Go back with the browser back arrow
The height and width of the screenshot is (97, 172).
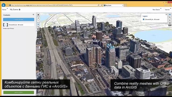click(3, 5)
